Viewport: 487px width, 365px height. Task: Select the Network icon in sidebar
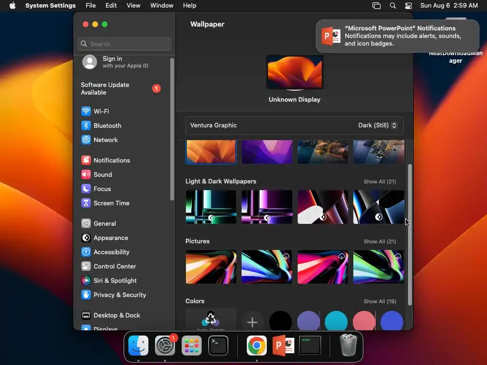tap(86, 140)
